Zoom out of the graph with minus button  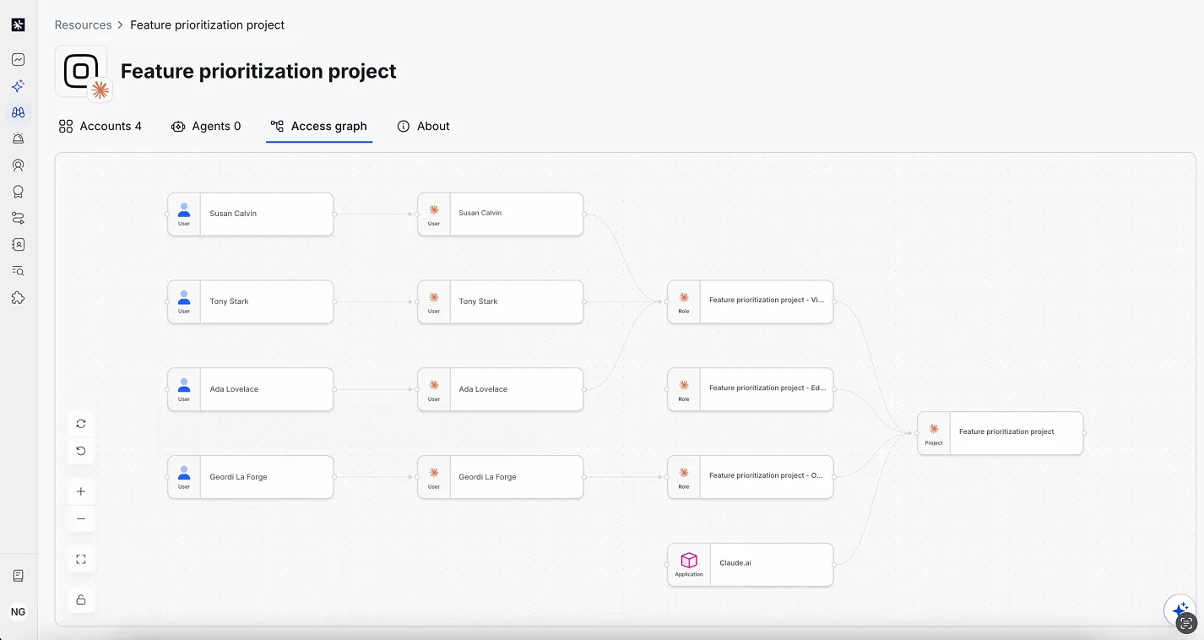point(81,518)
